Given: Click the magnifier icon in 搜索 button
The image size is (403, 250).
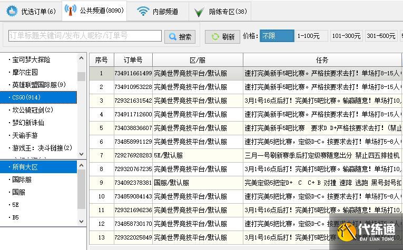Looking at the screenshot, I should 173,37.
